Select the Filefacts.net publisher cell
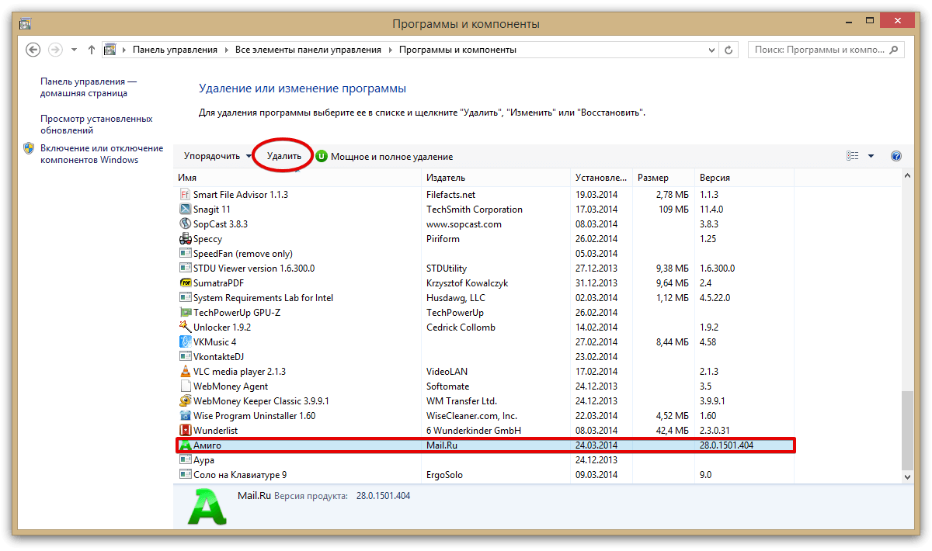 coord(450,195)
